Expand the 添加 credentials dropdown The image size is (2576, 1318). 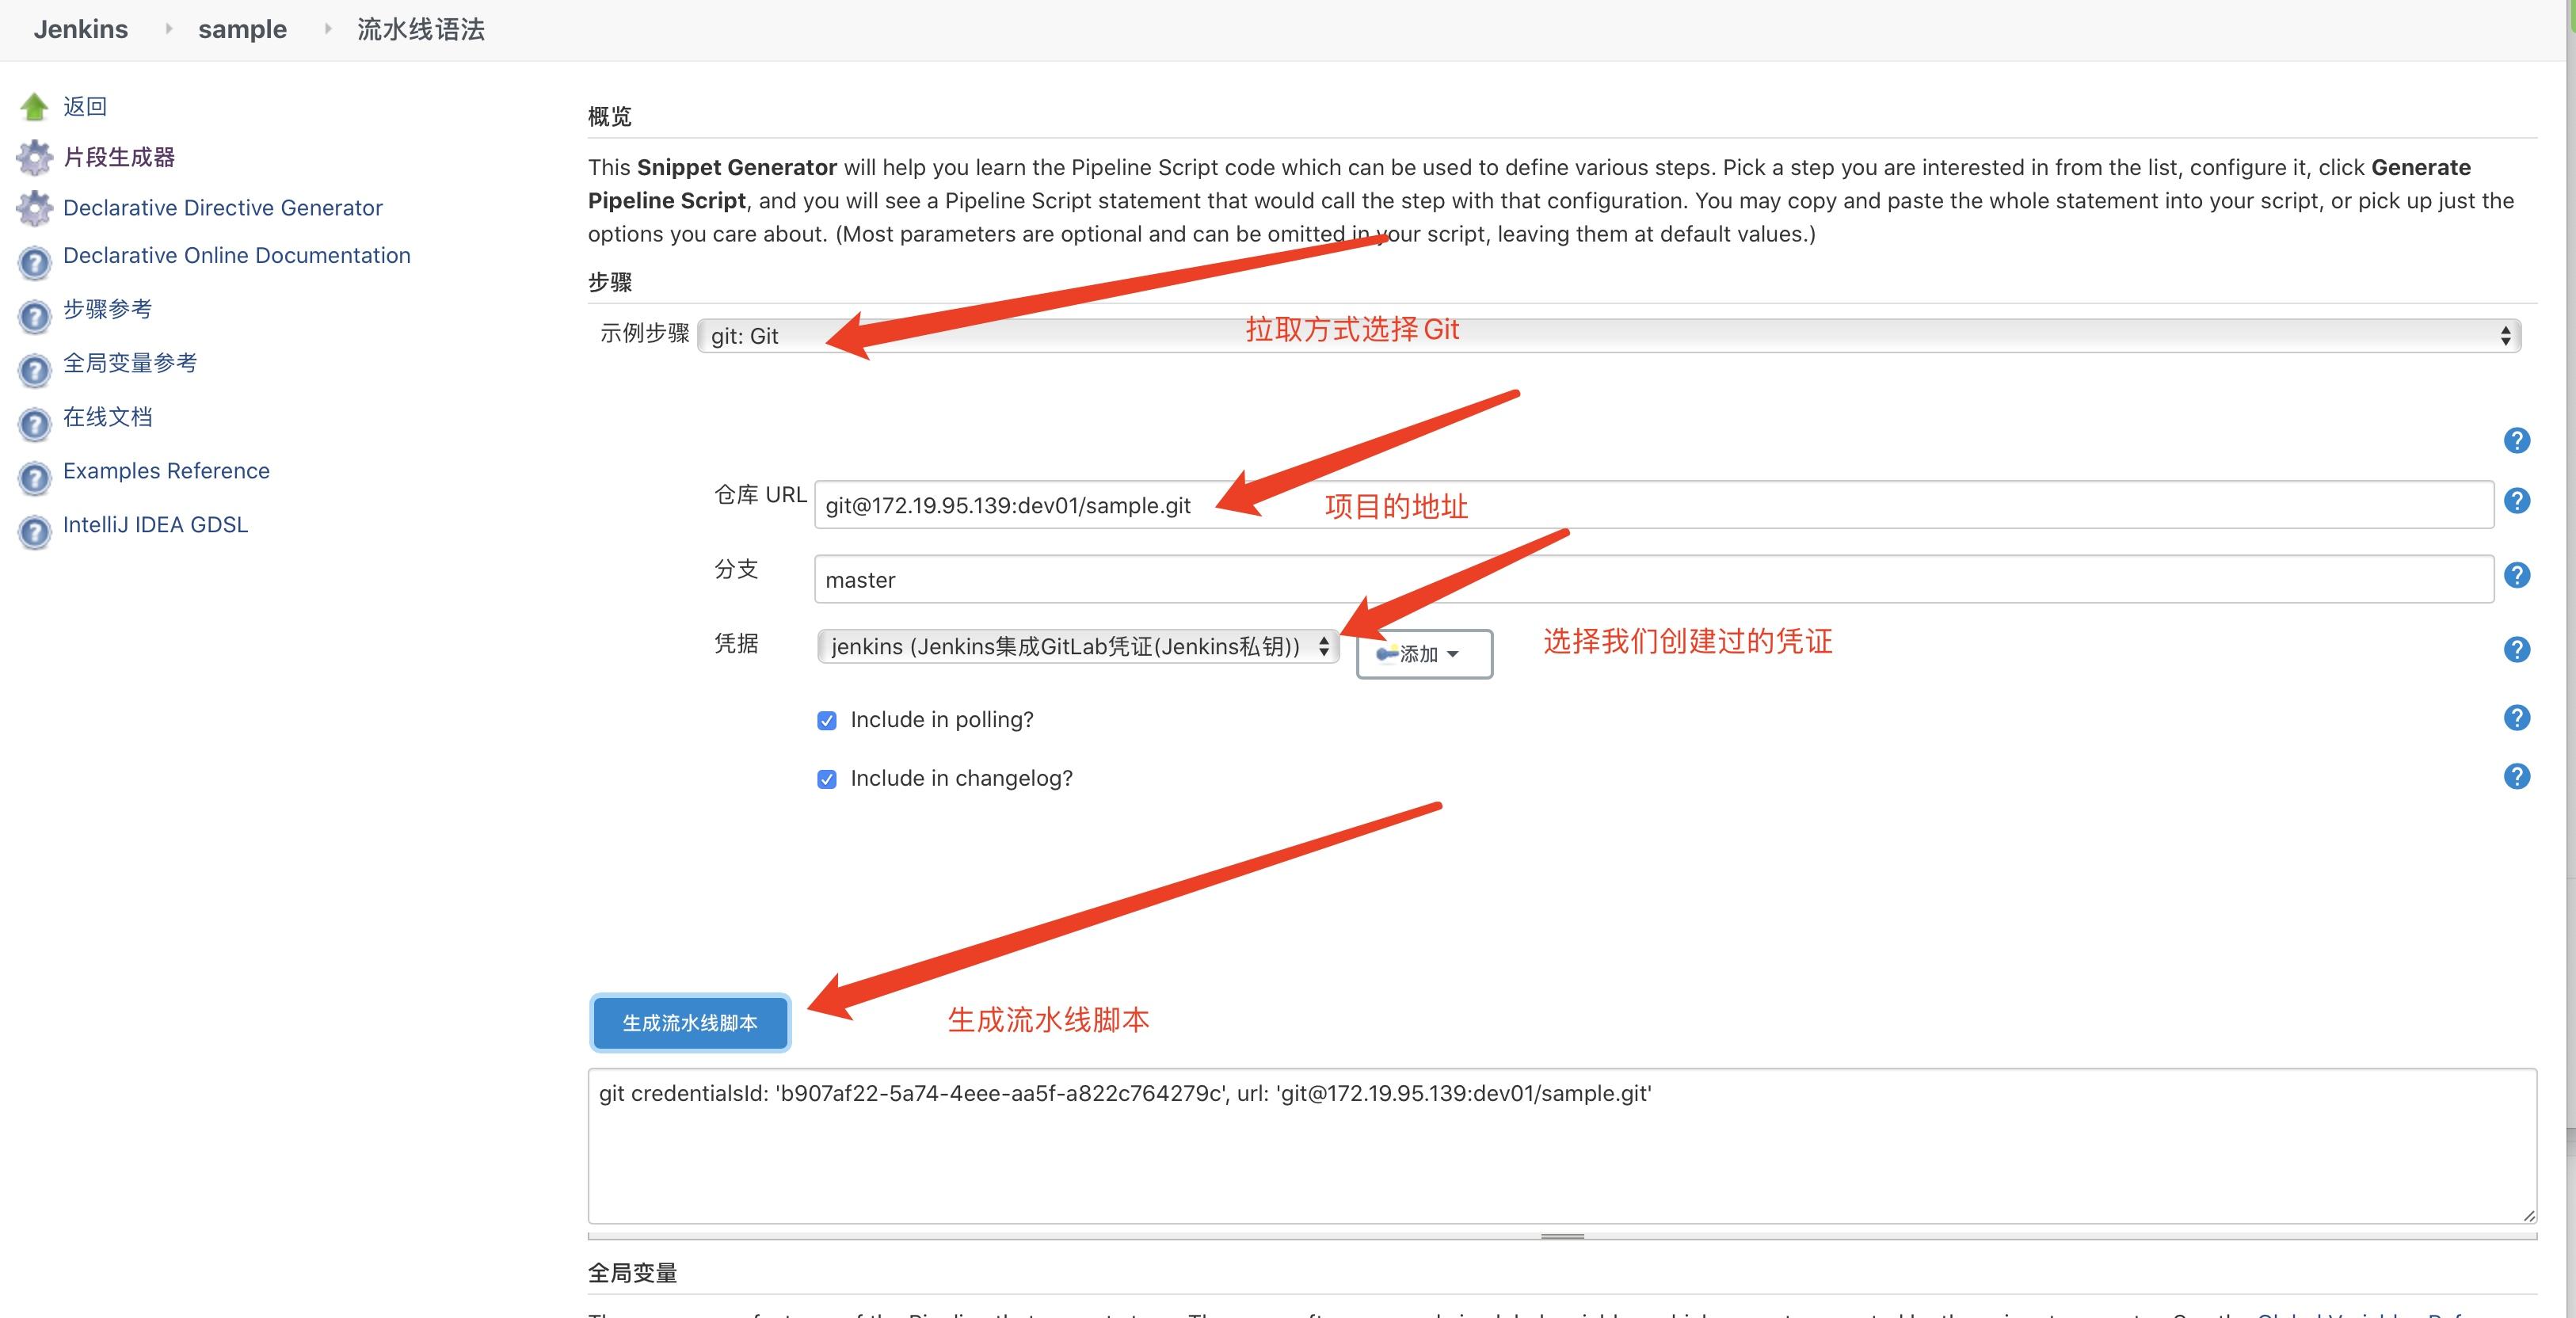(x=1422, y=653)
